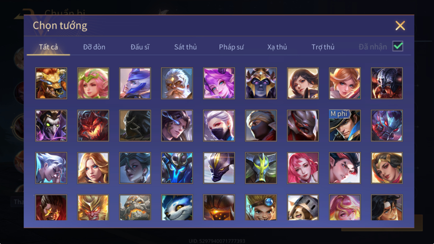The image size is (434, 244).
Task: Filter by the Xạ thủ tab
Action: [x=277, y=47]
